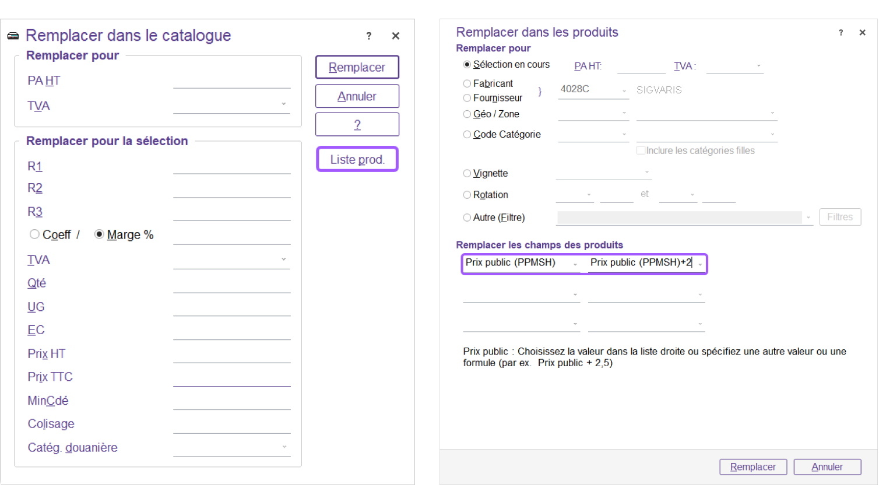This screenshot has width=879, height=498.
Task: Choose the Autre (Filtre) radio option
Action: point(467,218)
